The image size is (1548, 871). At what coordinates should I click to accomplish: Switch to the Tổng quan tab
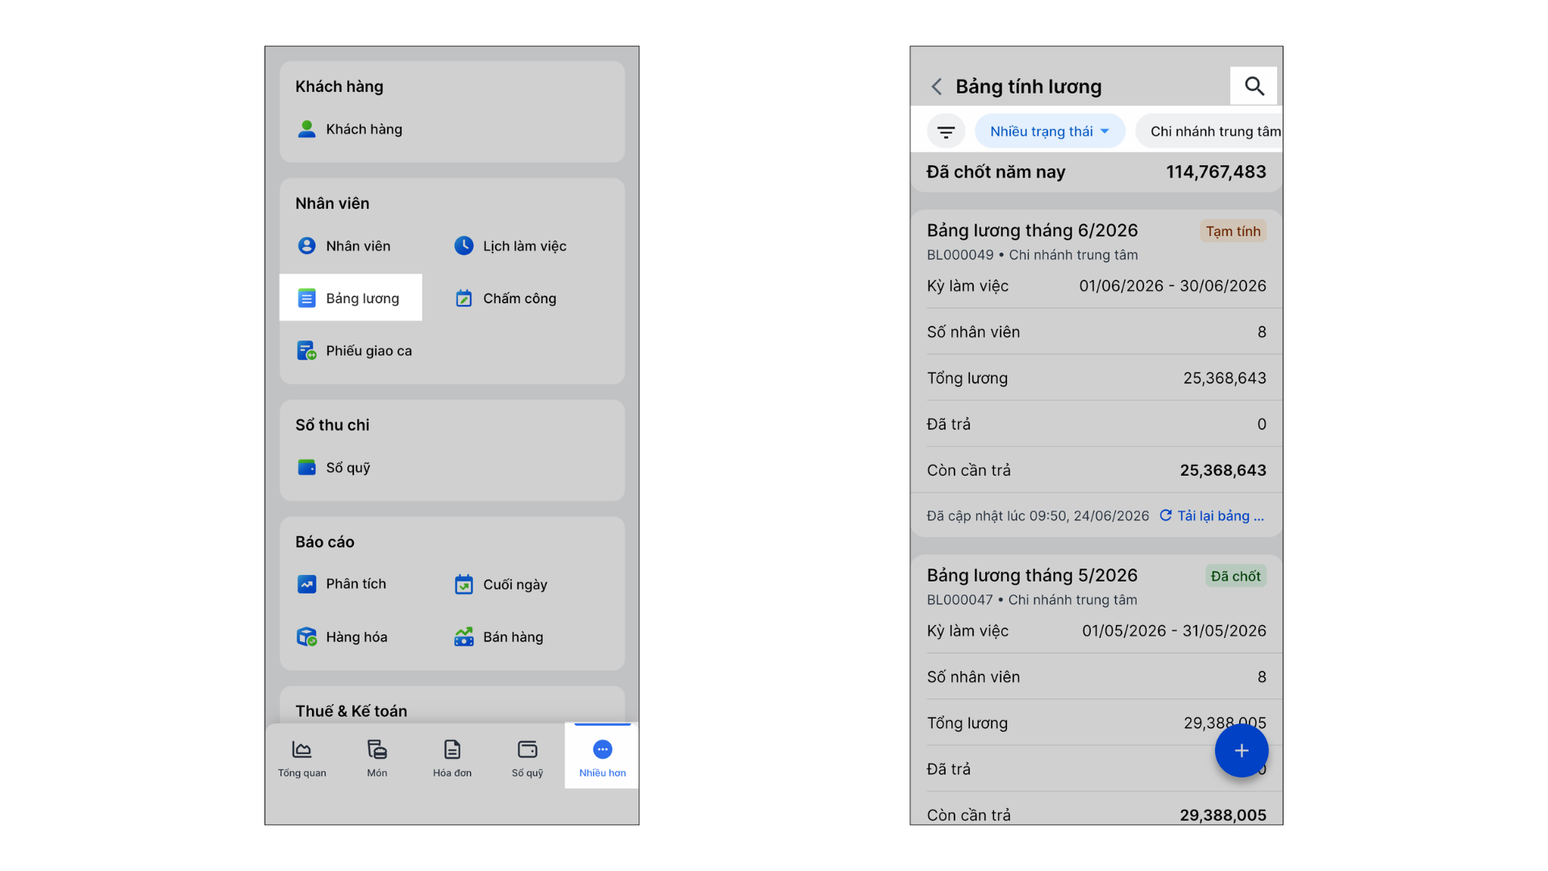302,758
